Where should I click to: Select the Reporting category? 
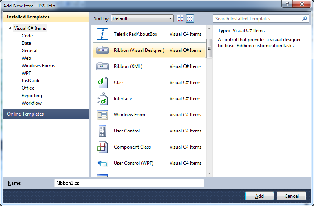(32, 96)
